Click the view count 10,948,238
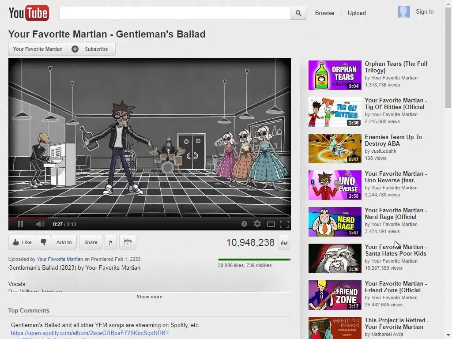The image size is (452, 339). (x=250, y=242)
